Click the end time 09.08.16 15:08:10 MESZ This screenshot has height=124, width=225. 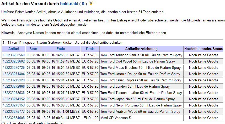[x=61, y=99]
